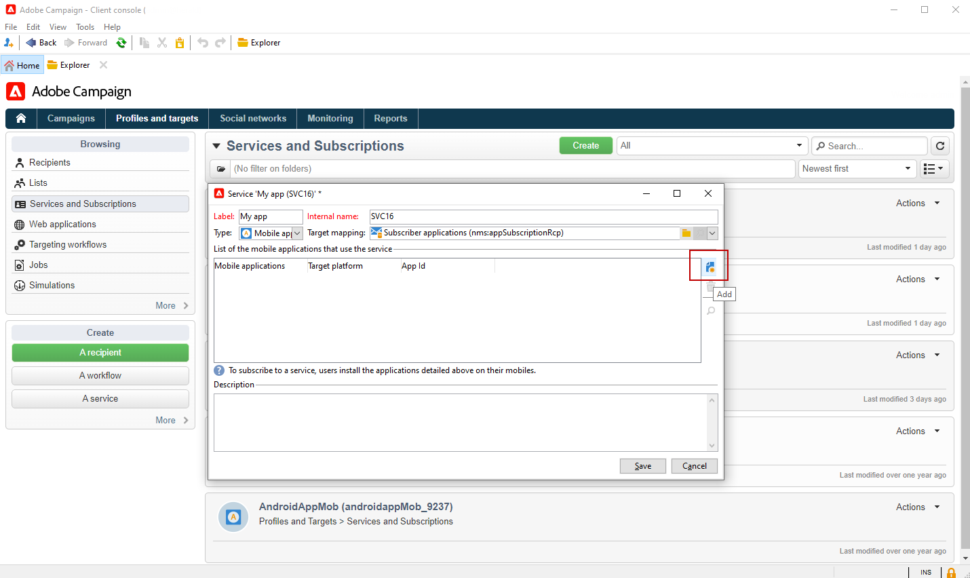The image size is (970, 578).
Task: Open Explorer from the toolbar button
Action: (259, 43)
